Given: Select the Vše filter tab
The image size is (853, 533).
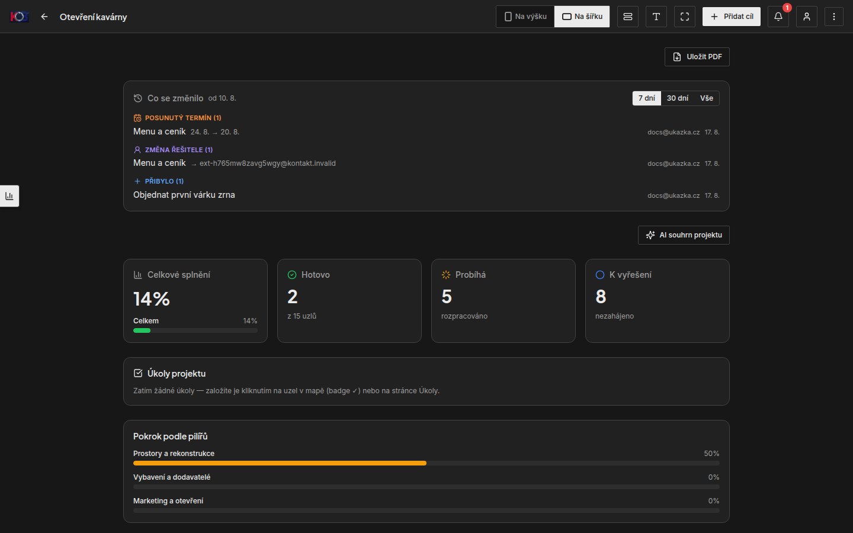Looking at the screenshot, I should pos(707,98).
